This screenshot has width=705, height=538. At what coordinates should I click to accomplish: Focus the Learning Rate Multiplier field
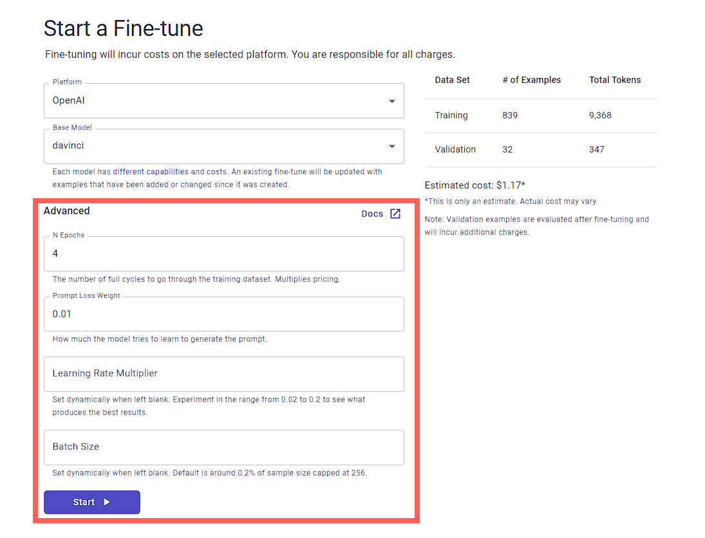coord(223,374)
